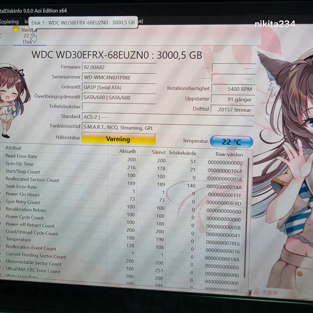This screenshot has height=313, width=313.
Task: Click the Firmware field showing 82.00A82
Action: [x=119, y=67]
